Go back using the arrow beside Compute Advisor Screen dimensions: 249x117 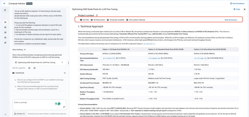click(x=4, y=3)
